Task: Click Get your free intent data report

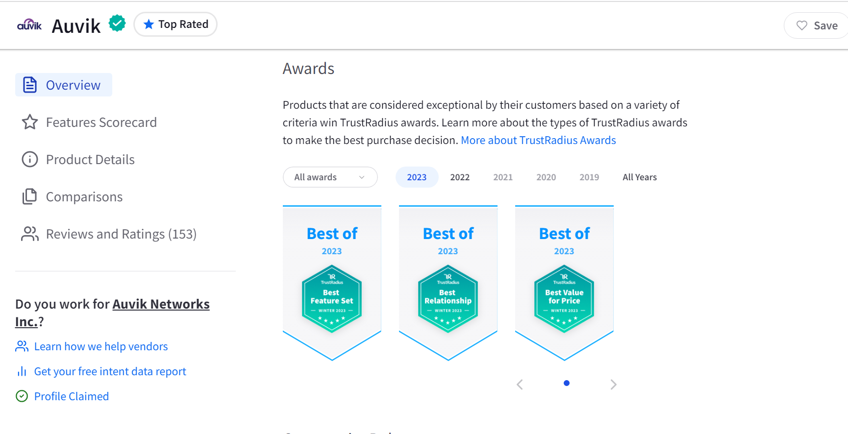Action: point(110,371)
